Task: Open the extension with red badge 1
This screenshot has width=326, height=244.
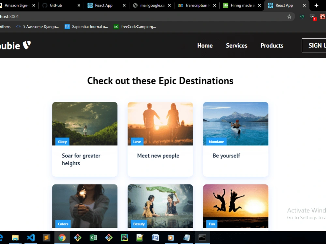Action: point(313,17)
